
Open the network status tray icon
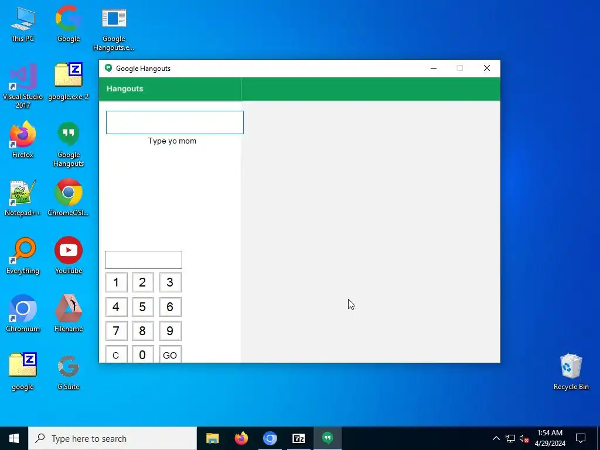click(x=510, y=438)
